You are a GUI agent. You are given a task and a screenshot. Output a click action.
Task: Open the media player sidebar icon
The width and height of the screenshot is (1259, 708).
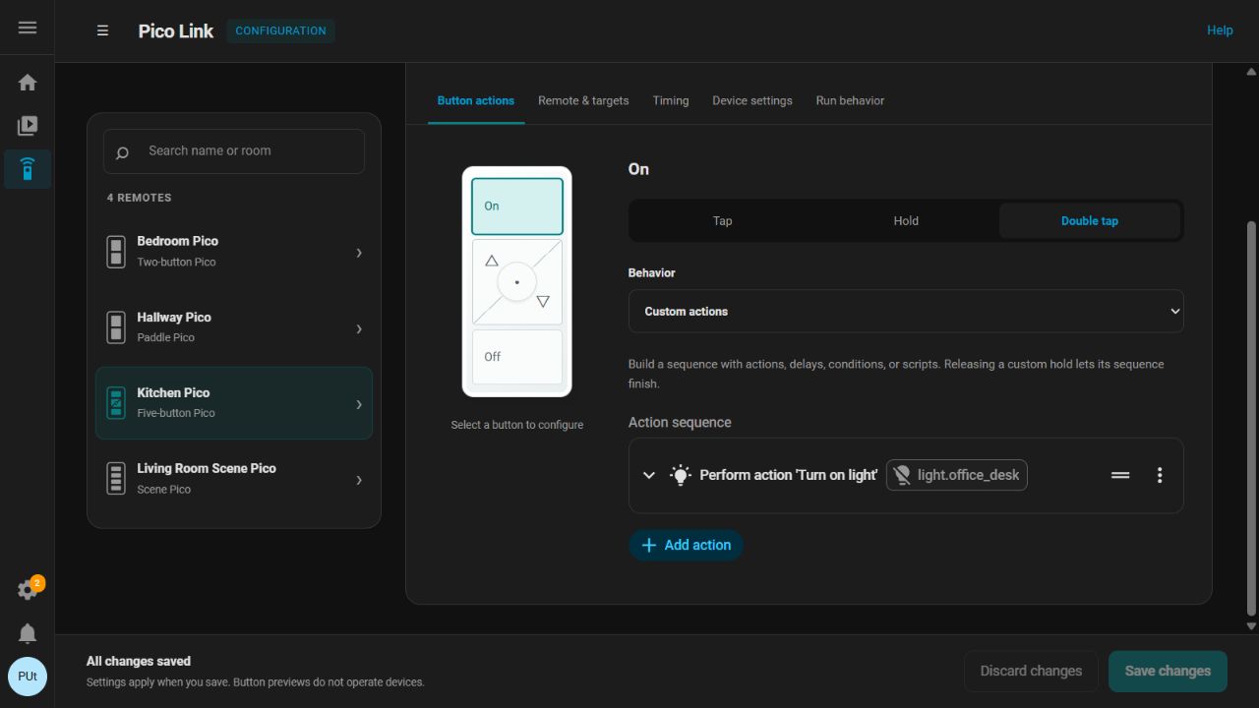click(x=28, y=126)
